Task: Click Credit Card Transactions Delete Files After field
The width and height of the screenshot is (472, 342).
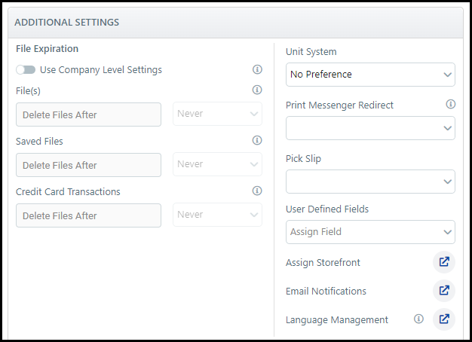Action: pos(88,215)
